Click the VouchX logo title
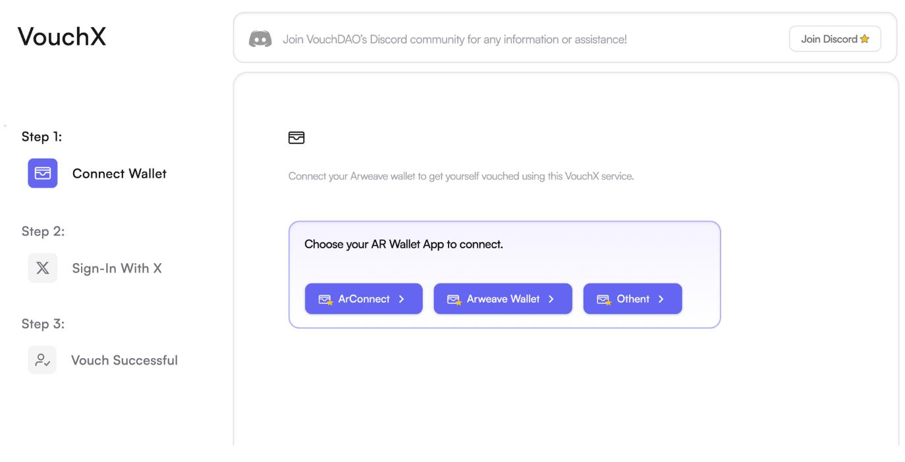Viewport: 905px width, 462px height. click(x=62, y=37)
